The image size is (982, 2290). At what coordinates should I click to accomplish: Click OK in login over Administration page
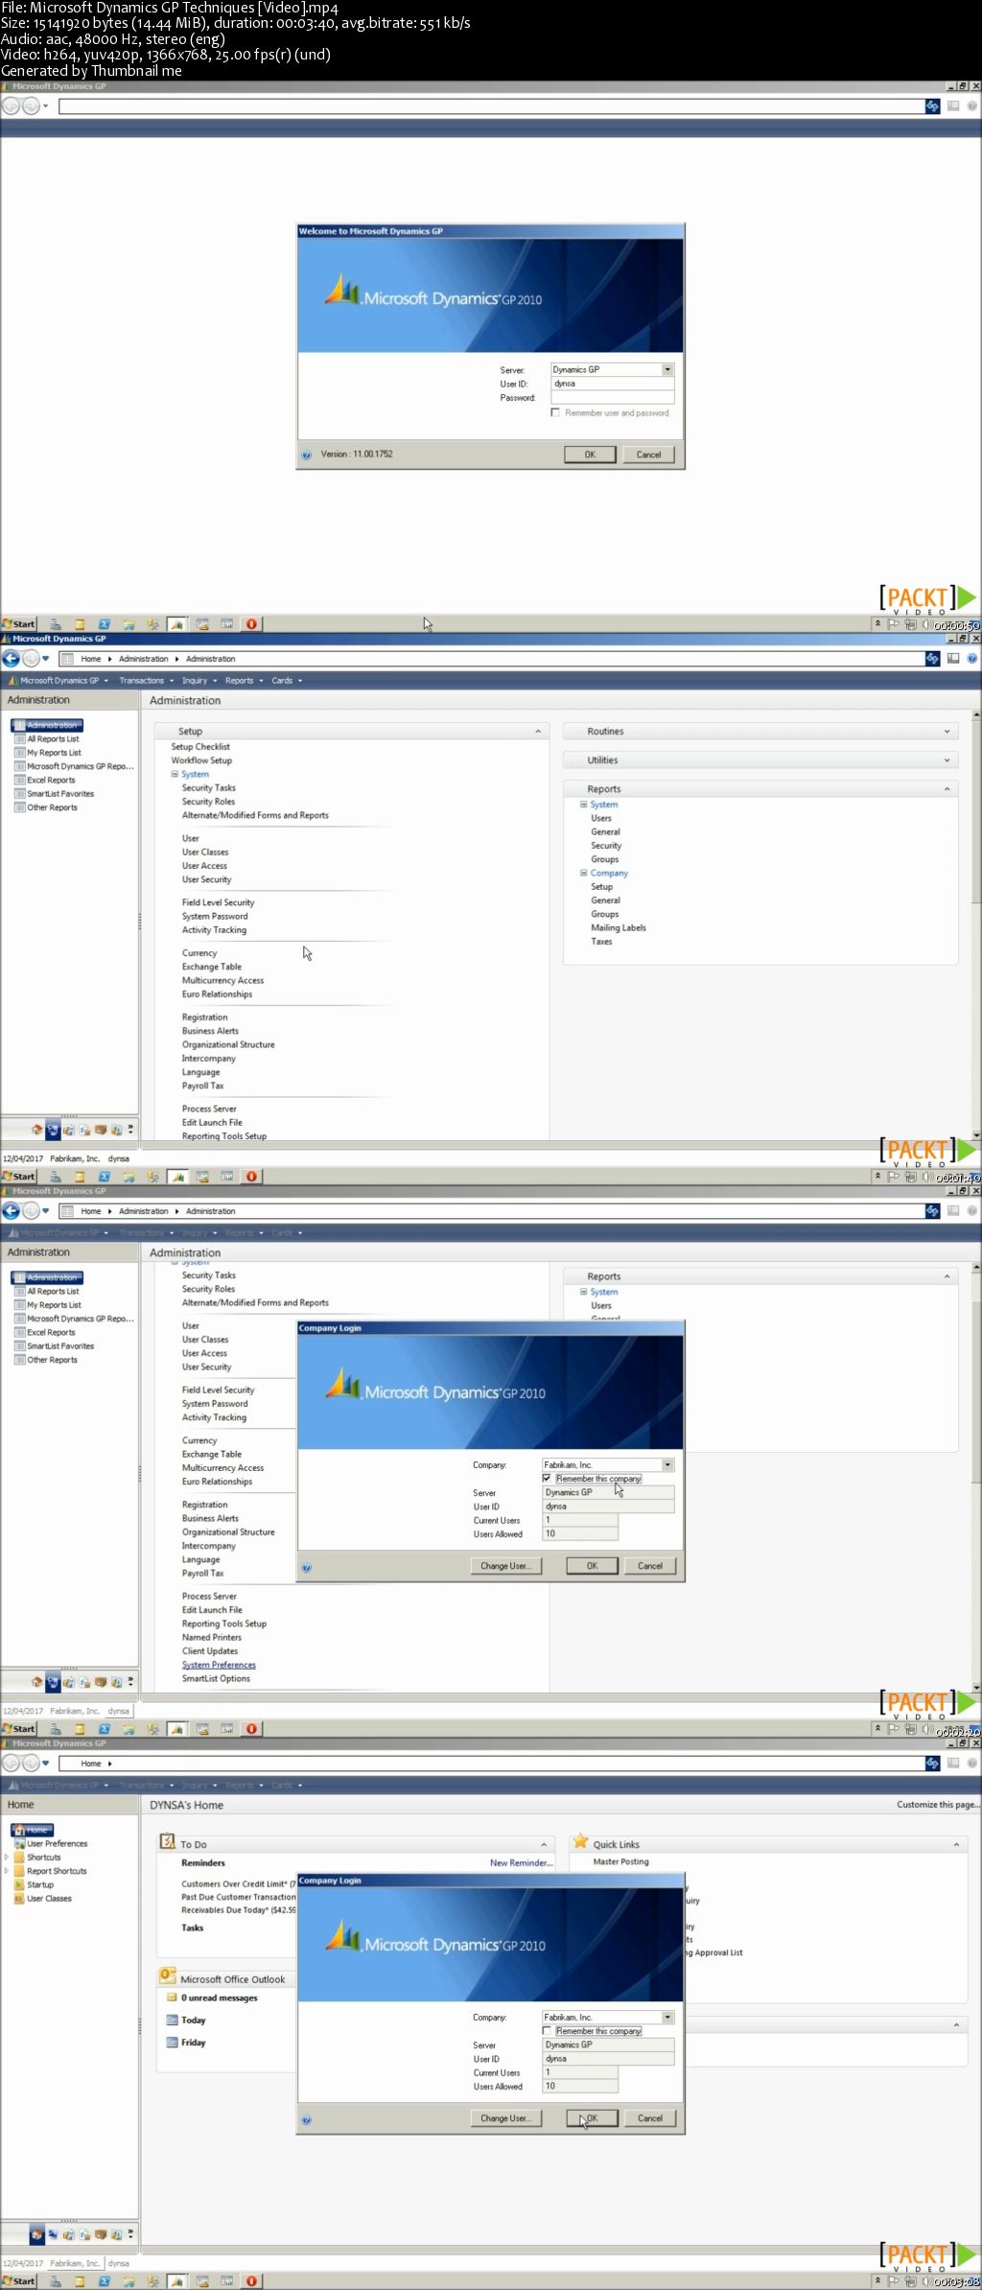pyautogui.click(x=592, y=1566)
